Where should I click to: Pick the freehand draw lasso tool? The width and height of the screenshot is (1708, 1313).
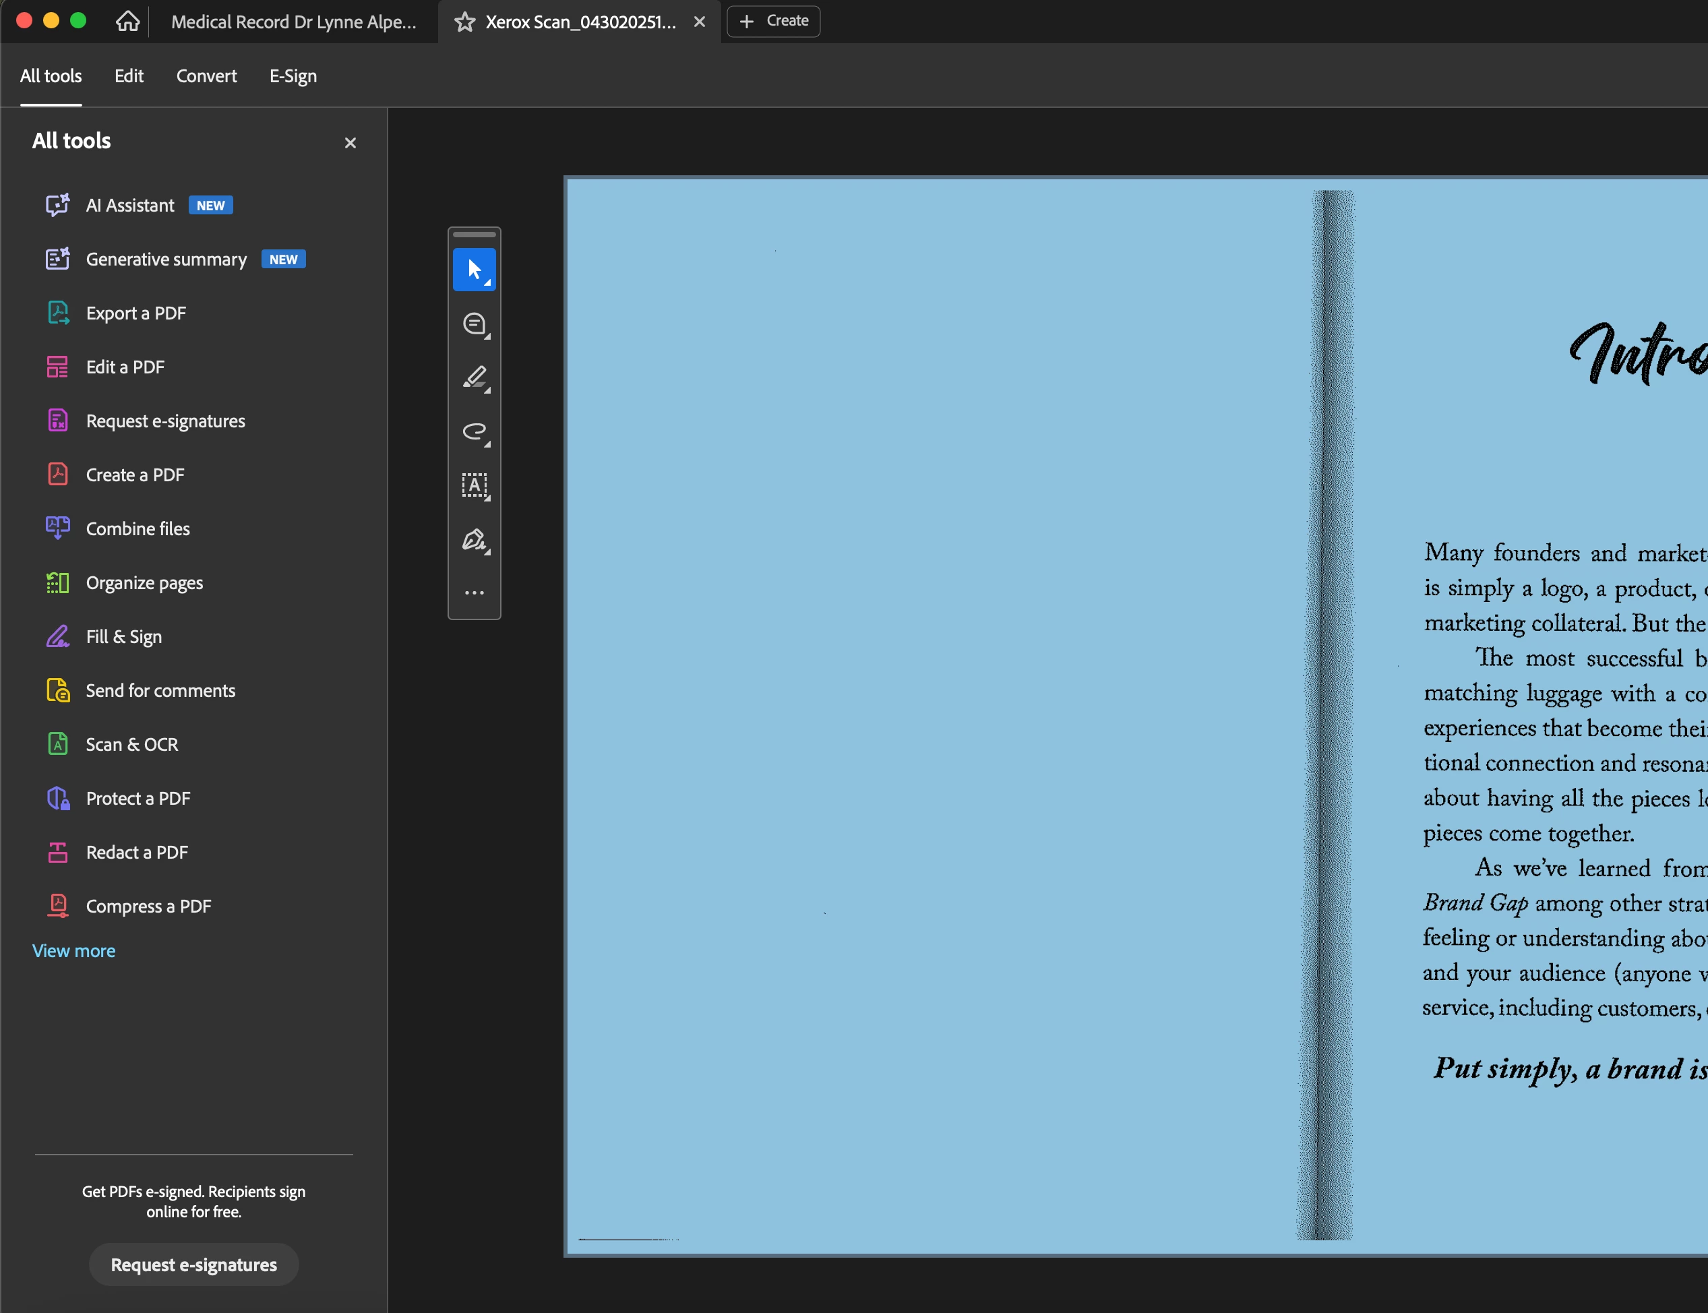(473, 431)
